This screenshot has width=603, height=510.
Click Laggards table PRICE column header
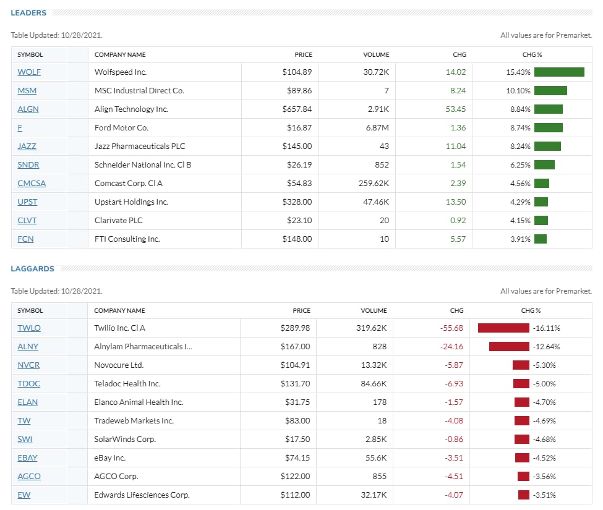point(302,310)
